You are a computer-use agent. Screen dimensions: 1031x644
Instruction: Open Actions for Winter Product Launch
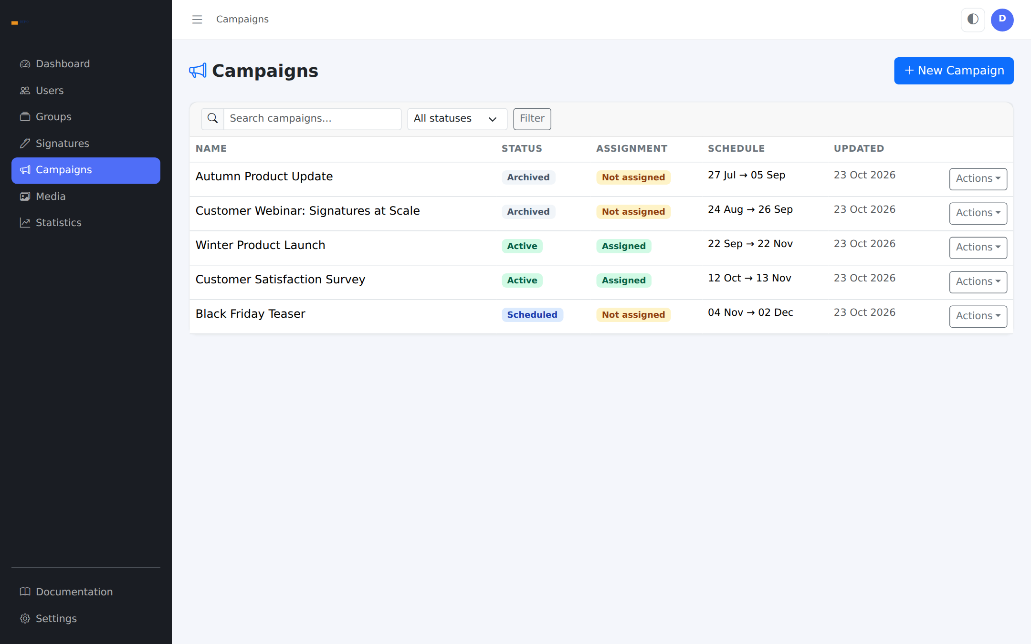pos(978,248)
